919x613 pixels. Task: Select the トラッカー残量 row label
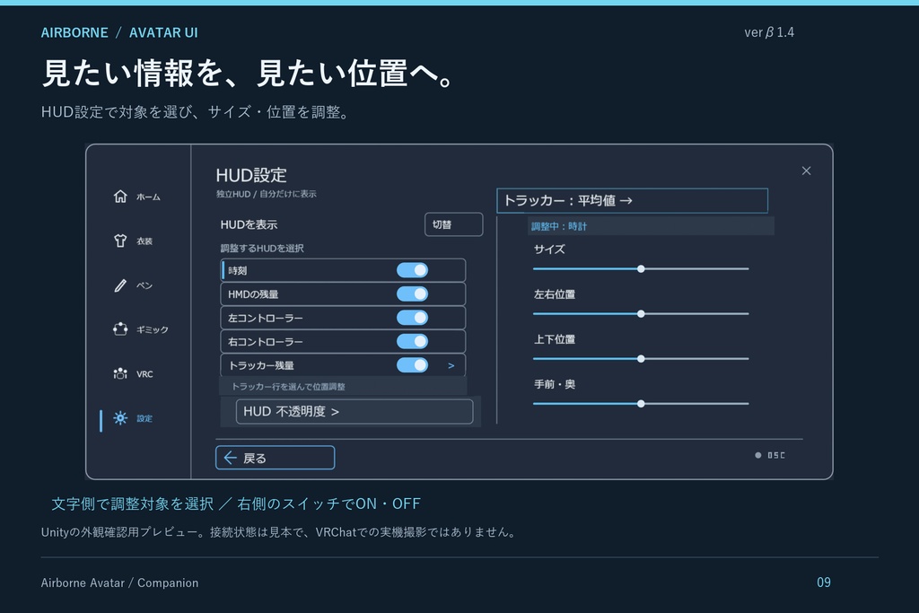[x=261, y=365]
